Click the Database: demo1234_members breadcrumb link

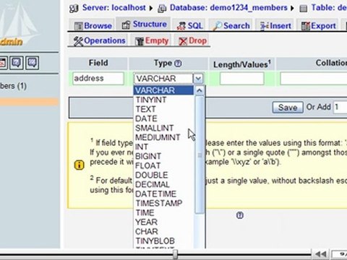tap(228, 7)
